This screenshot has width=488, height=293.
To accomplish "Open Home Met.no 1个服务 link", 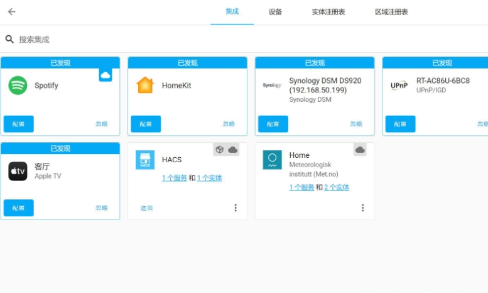I will (x=301, y=187).
